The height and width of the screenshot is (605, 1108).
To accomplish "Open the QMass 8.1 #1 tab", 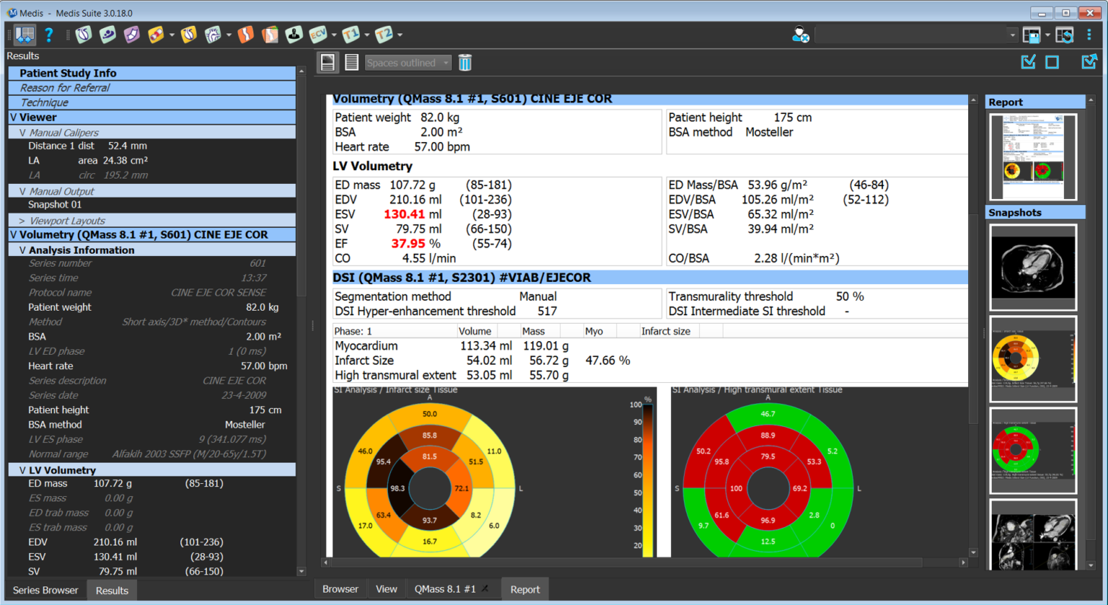I will [x=444, y=589].
